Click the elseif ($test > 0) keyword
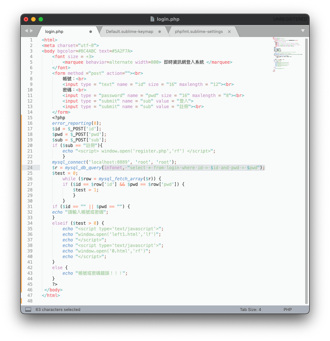This screenshot has width=330, height=341. pos(60,223)
